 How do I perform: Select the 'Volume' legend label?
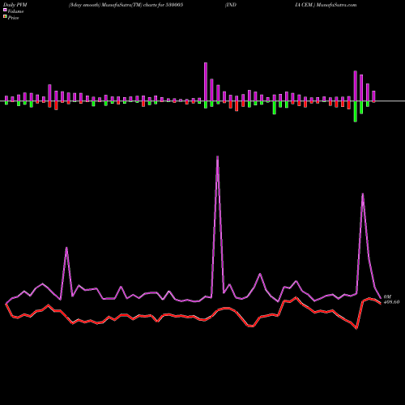[x=15, y=11]
